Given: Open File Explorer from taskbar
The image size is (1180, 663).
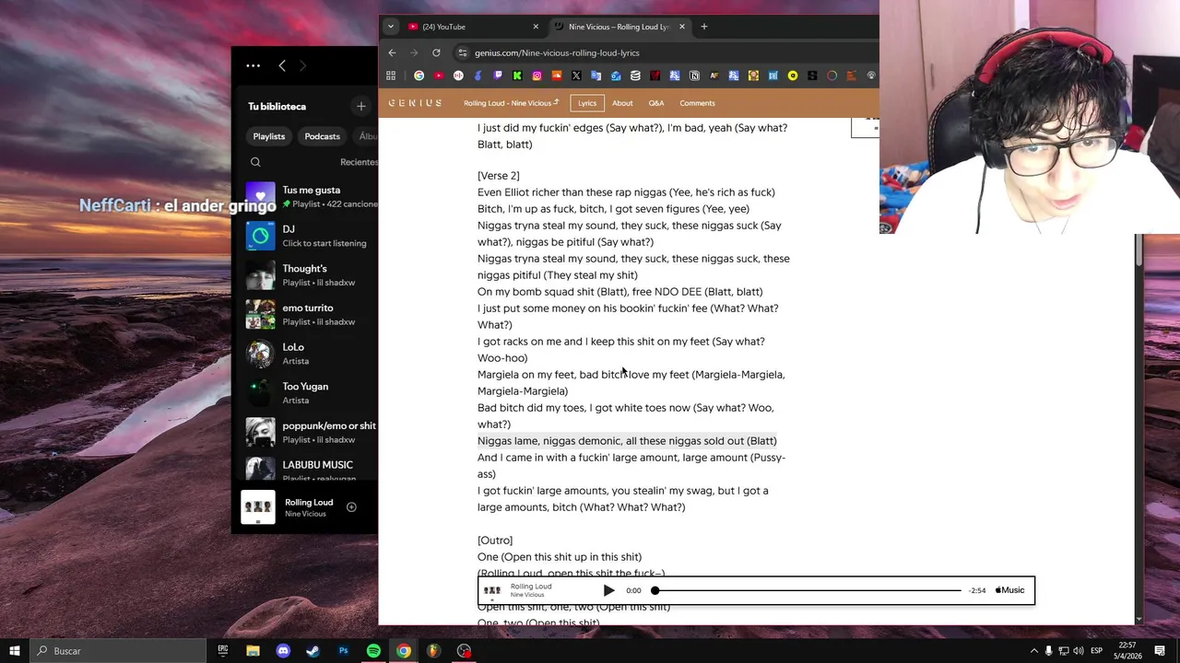Looking at the screenshot, I should [x=253, y=651].
